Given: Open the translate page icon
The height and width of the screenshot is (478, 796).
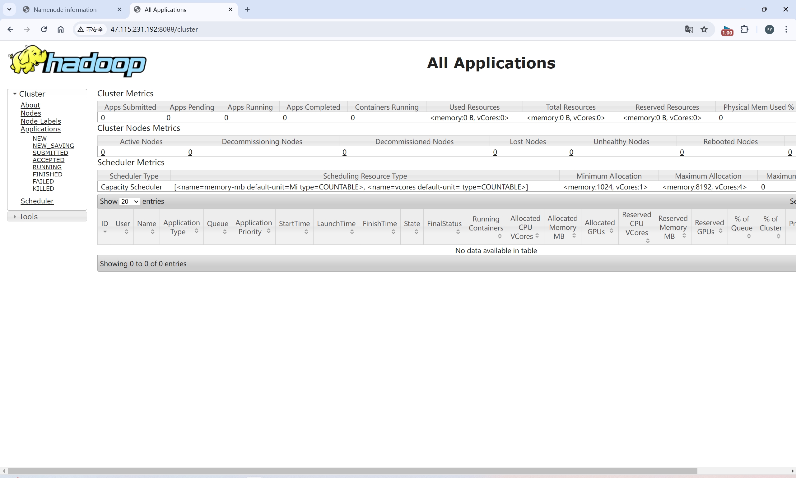Looking at the screenshot, I should (x=689, y=29).
